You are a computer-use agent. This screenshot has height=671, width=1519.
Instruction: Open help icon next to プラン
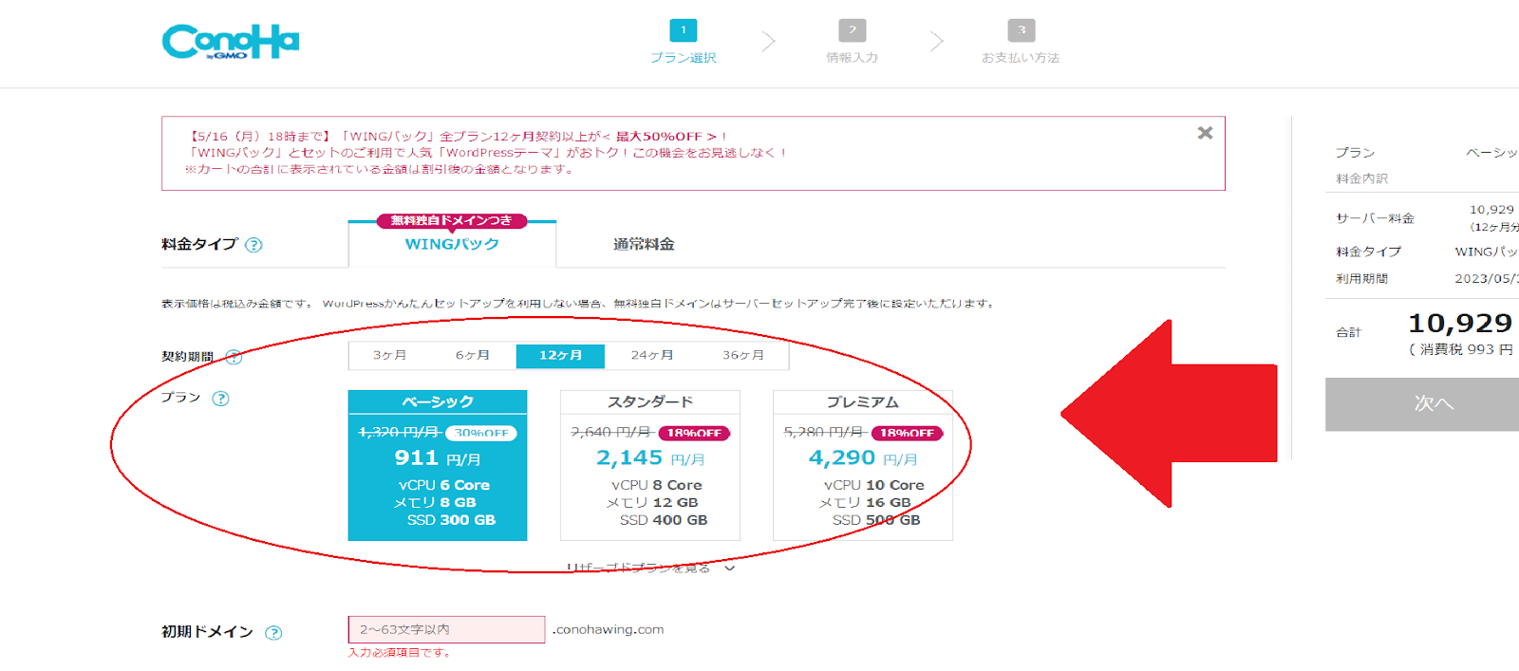click(220, 399)
